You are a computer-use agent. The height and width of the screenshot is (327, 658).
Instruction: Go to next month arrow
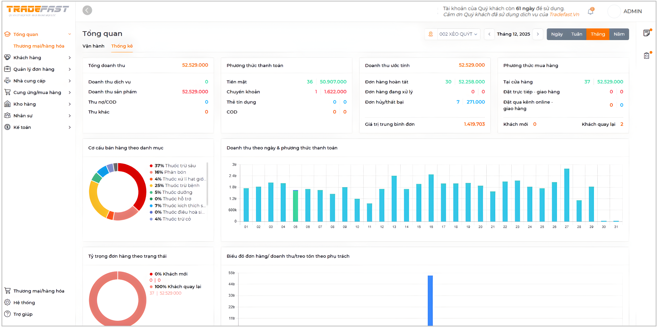(538, 34)
